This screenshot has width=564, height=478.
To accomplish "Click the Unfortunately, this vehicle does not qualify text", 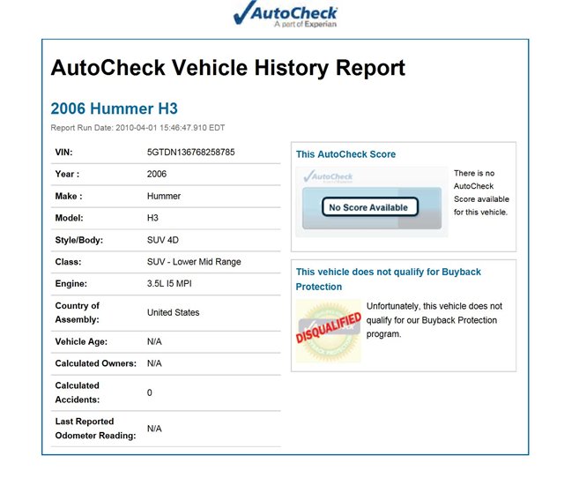I will point(434,320).
